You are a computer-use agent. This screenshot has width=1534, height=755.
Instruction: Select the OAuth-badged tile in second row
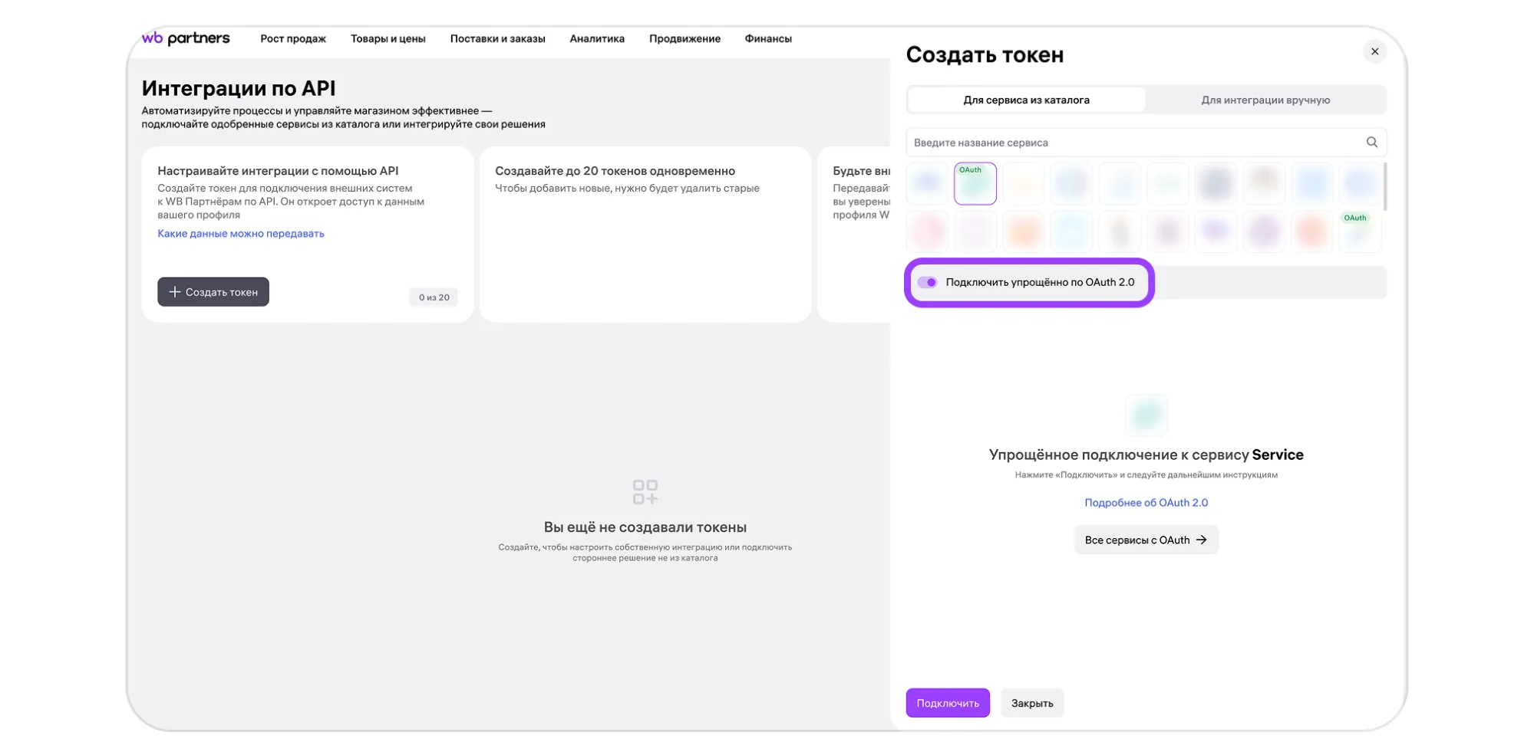1359,231
